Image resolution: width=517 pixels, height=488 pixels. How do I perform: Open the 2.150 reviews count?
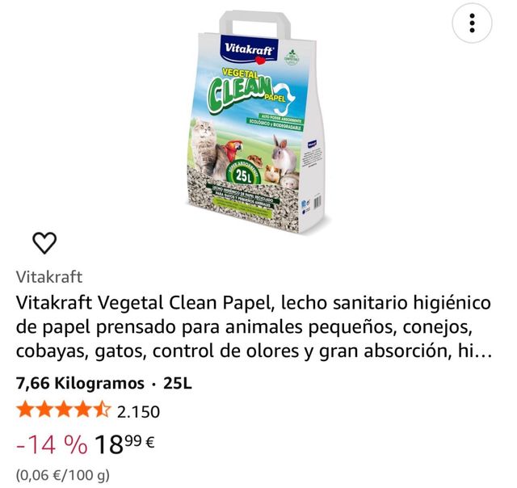pyautogui.click(x=138, y=412)
